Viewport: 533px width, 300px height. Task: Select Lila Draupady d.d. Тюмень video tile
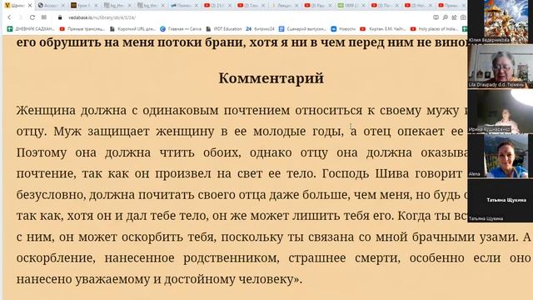[501, 66]
